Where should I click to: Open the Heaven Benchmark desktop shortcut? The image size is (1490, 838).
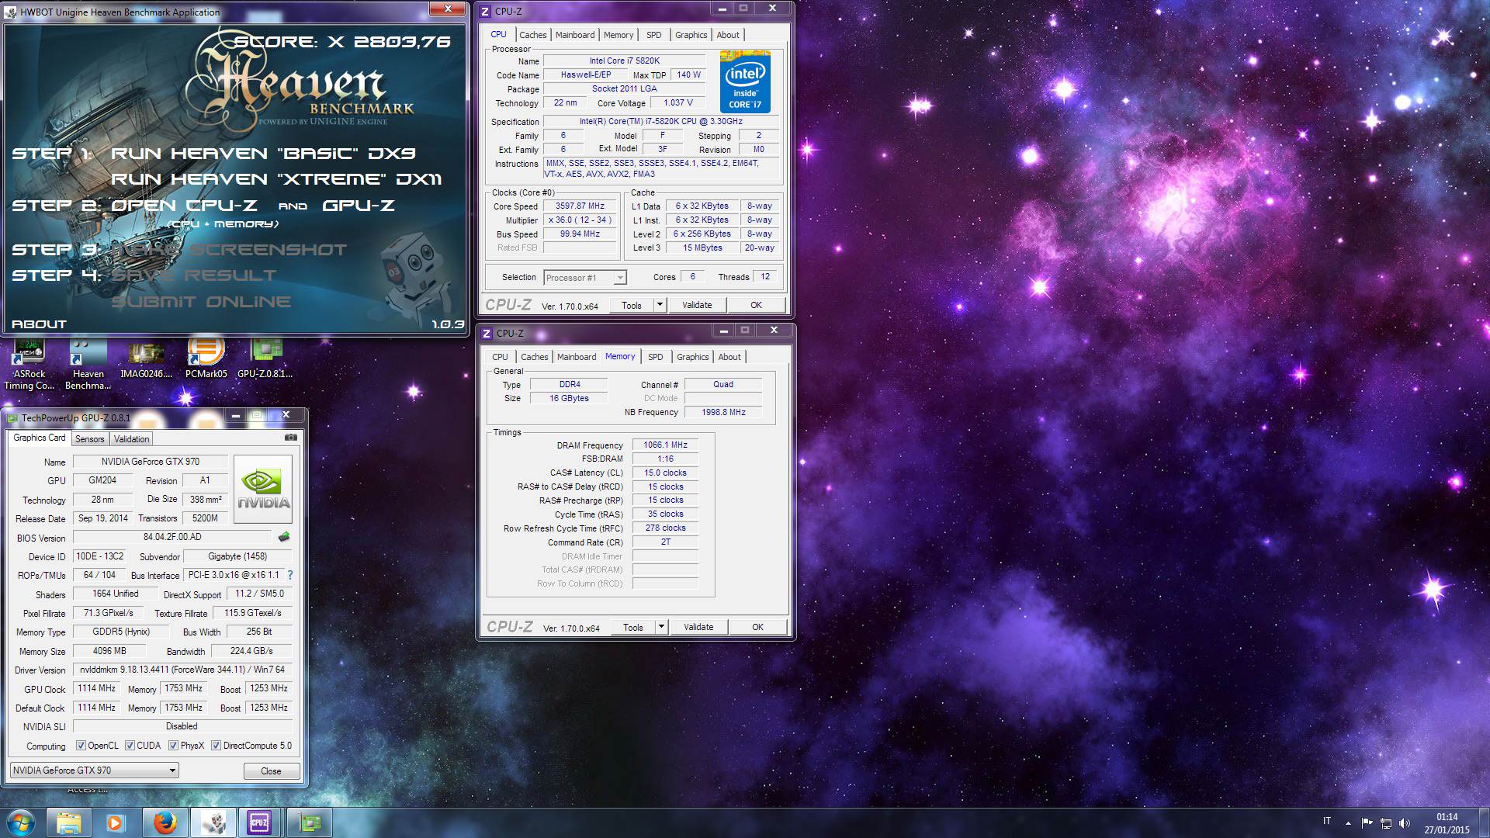click(x=88, y=365)
